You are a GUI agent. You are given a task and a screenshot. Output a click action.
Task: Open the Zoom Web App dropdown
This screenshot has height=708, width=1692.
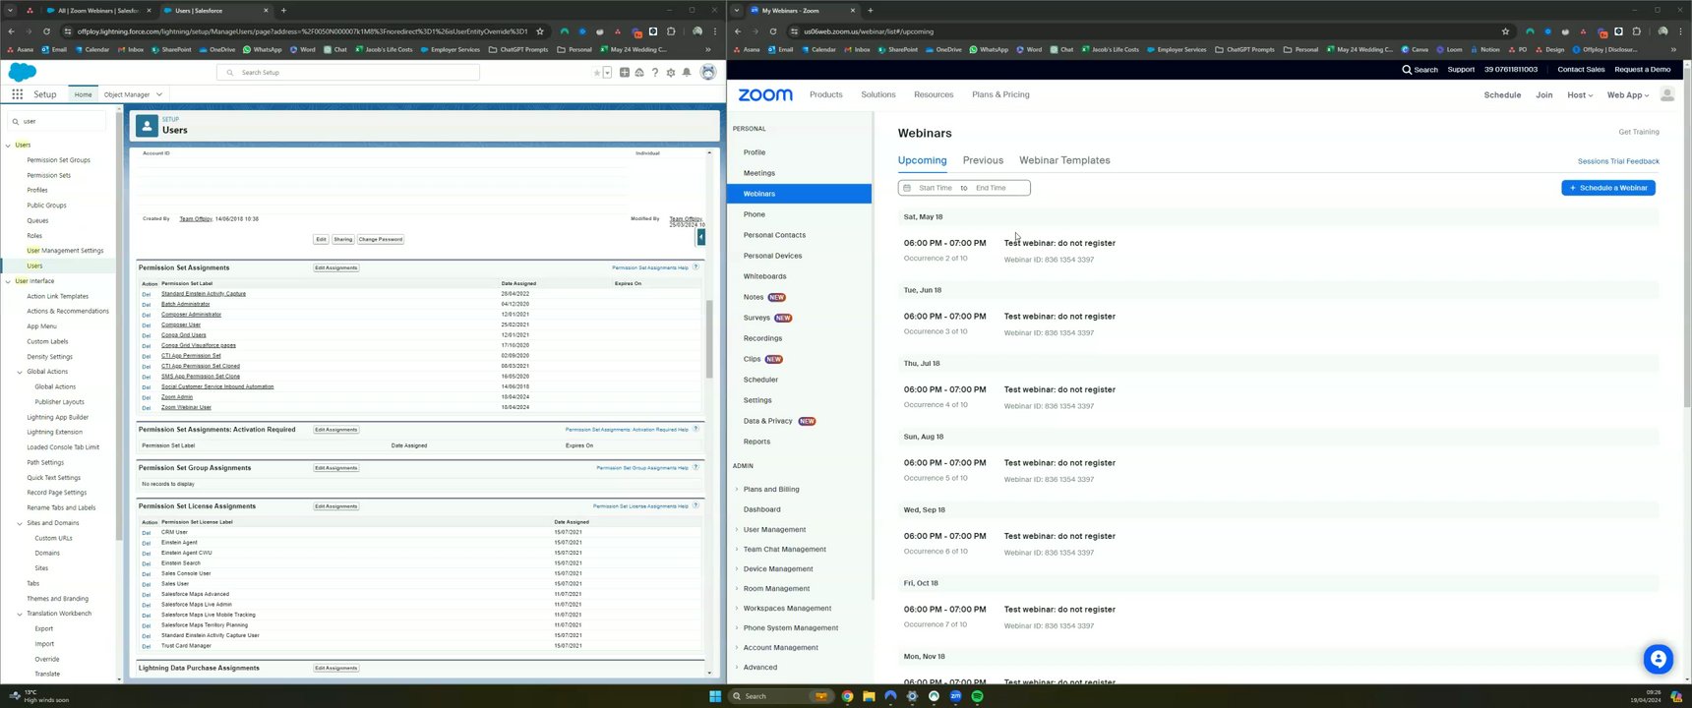[1628, 95]
